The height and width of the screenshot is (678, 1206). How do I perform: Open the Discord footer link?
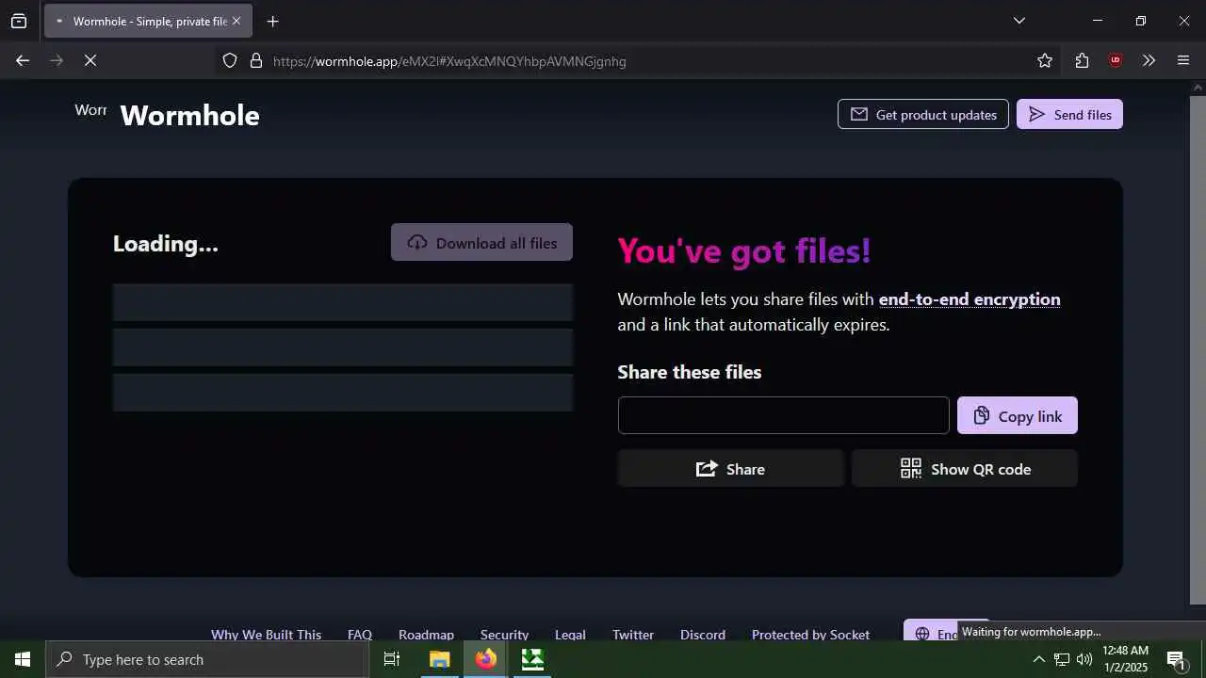(x=703, y=634)
